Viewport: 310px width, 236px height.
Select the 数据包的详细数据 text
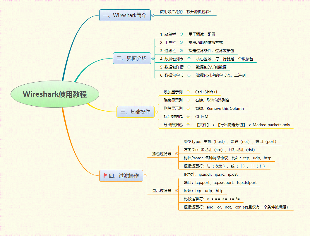tap(211, 67)
